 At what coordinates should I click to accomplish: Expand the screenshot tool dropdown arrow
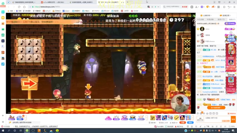tap(198, 7)
